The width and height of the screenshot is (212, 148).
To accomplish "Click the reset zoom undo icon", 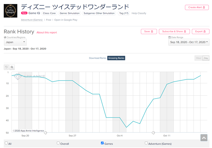I will 6,67.
